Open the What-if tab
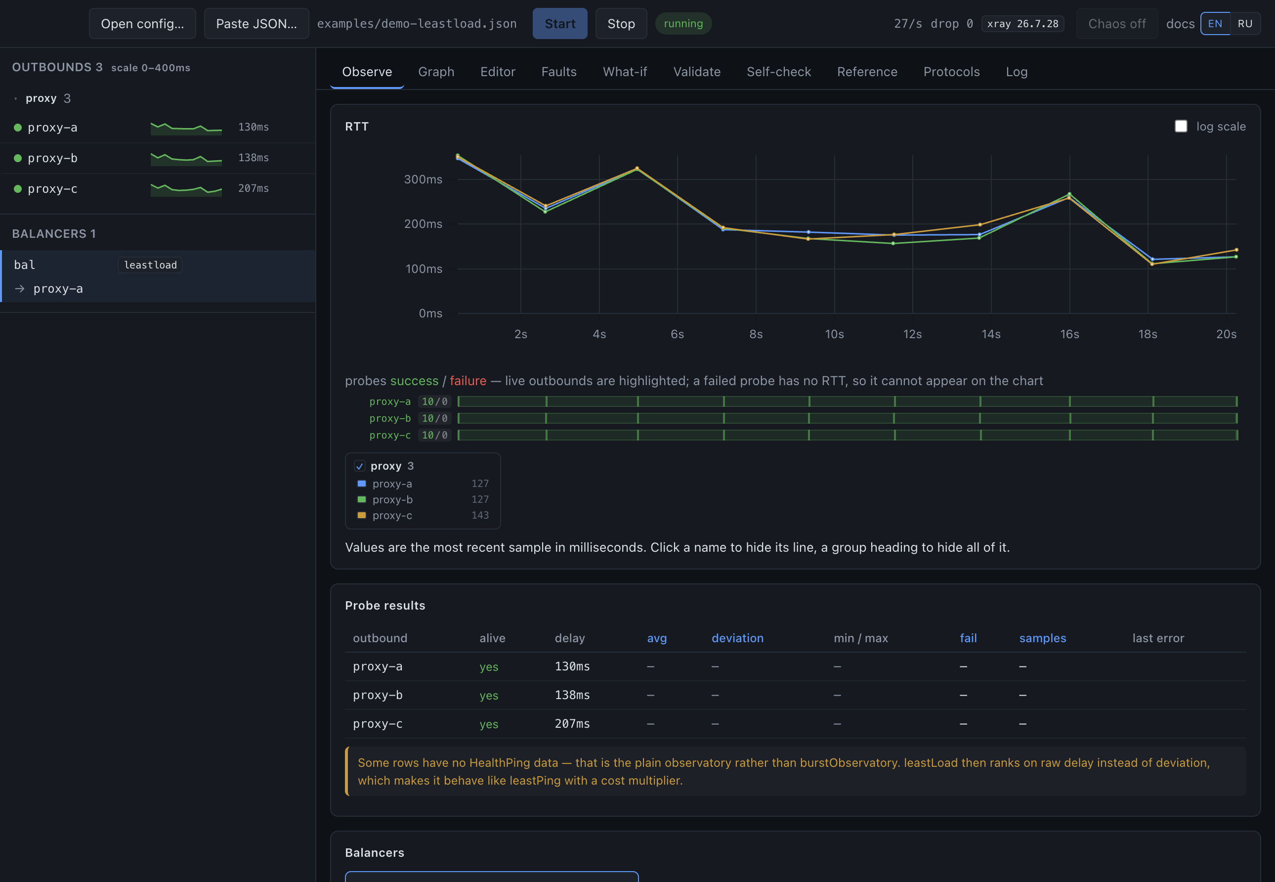This screenshot has height=882, width=1275. 625,72
